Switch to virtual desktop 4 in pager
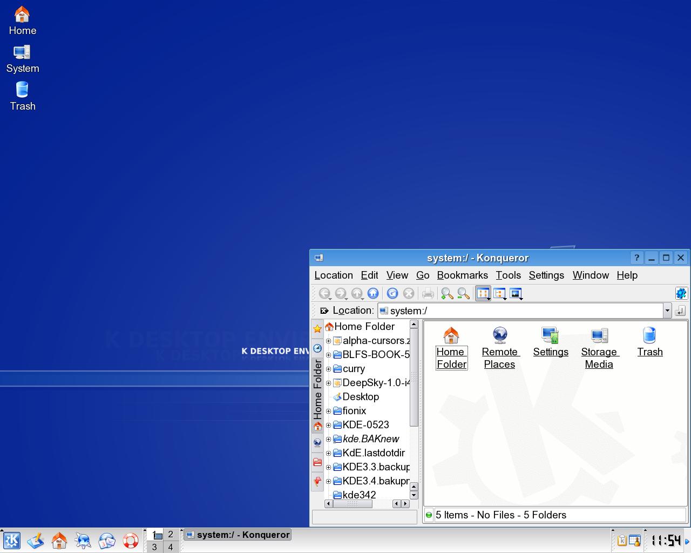Screen dimensions: 691x553 click(x=171, y=547)
